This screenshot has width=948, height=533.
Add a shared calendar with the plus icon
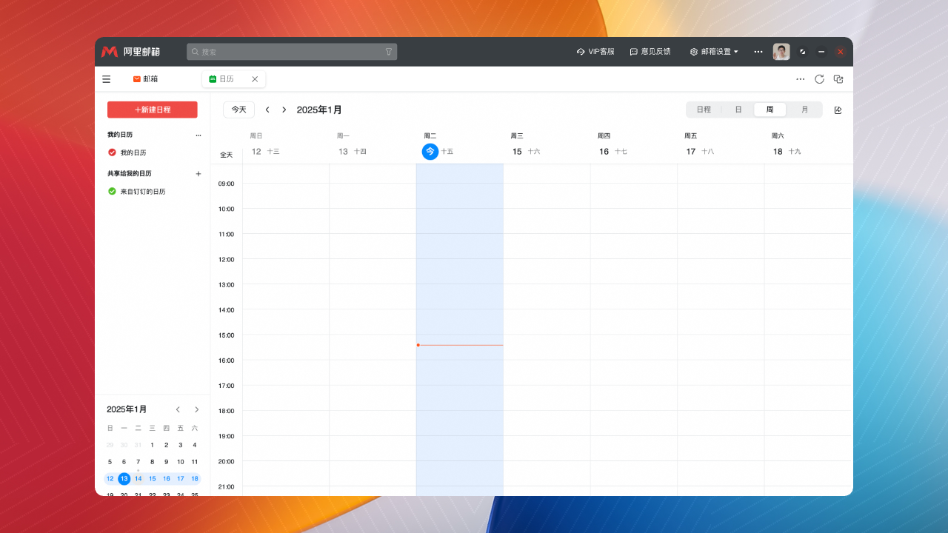point(198,174)
